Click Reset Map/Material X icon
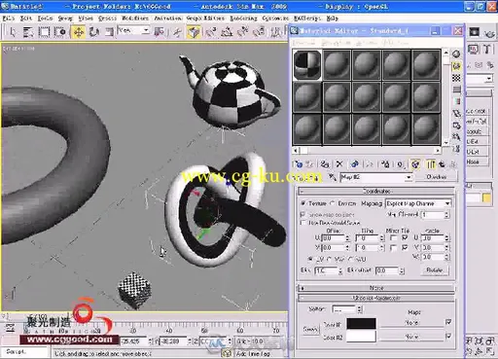498x359 pixels. point(339,164)
